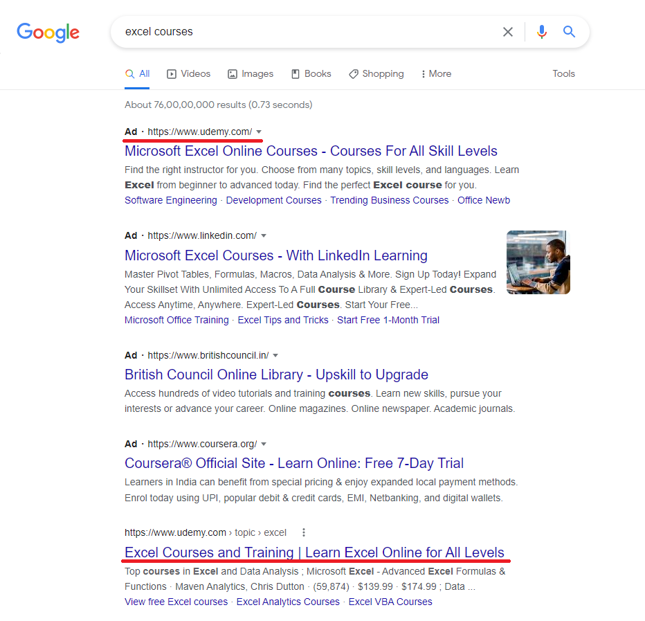Open 'Coursera Official Site' ad link

tap(294, 463)
